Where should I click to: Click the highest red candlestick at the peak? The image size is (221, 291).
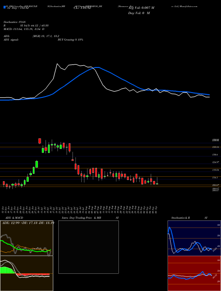click(40, 141)
